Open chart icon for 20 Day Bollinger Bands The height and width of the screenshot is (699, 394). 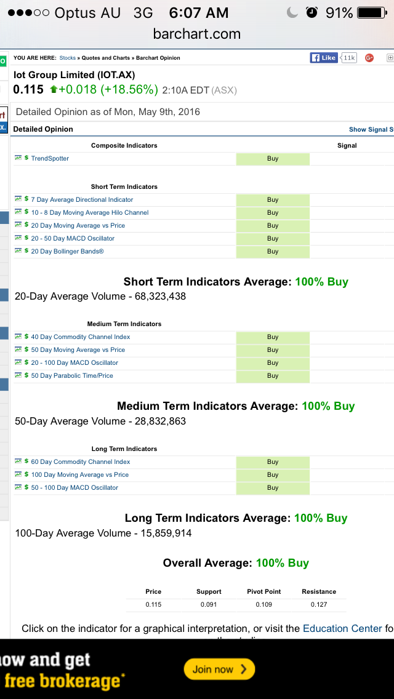point(18,251)
